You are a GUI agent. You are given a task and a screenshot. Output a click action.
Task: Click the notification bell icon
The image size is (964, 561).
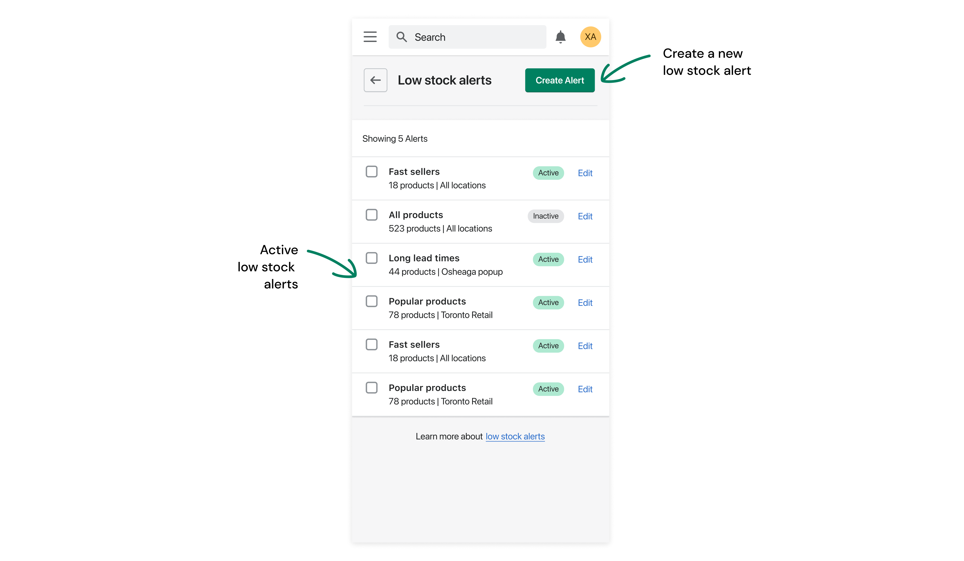click(x=561, y=37)
